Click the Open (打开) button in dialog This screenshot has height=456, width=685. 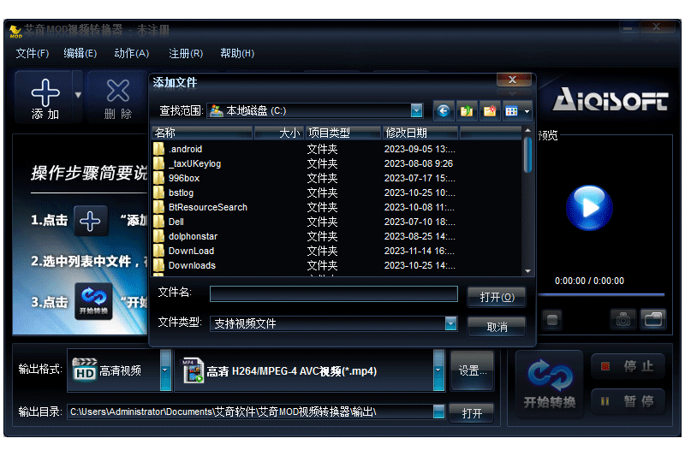pyautogui.click(x=497, y=297)
